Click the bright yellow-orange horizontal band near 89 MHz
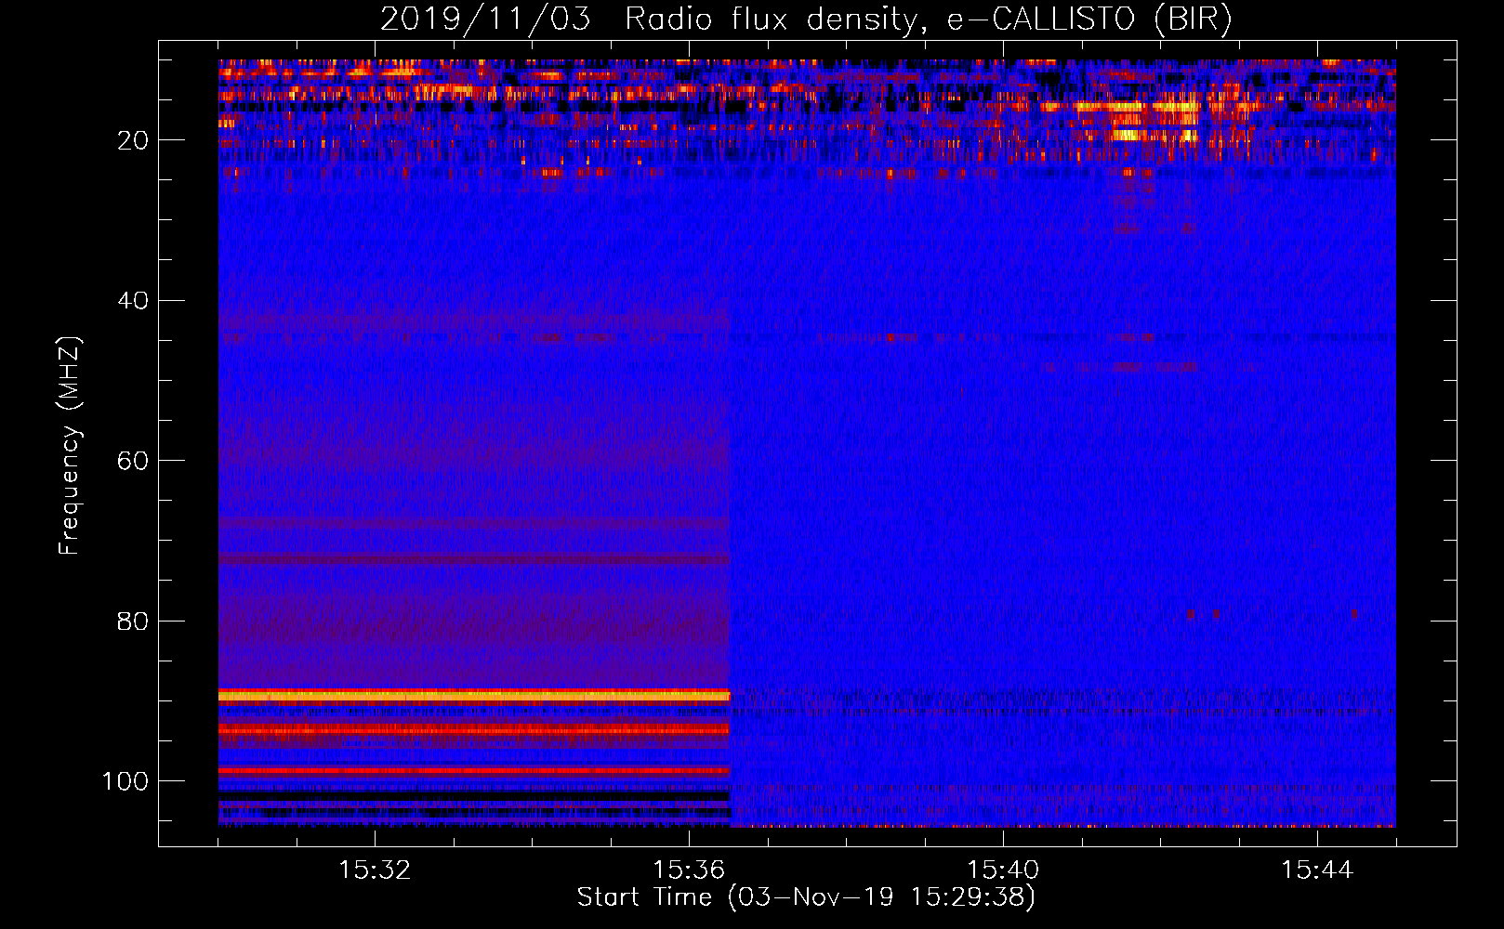1504x929 pixels. (x=474, y=695)
